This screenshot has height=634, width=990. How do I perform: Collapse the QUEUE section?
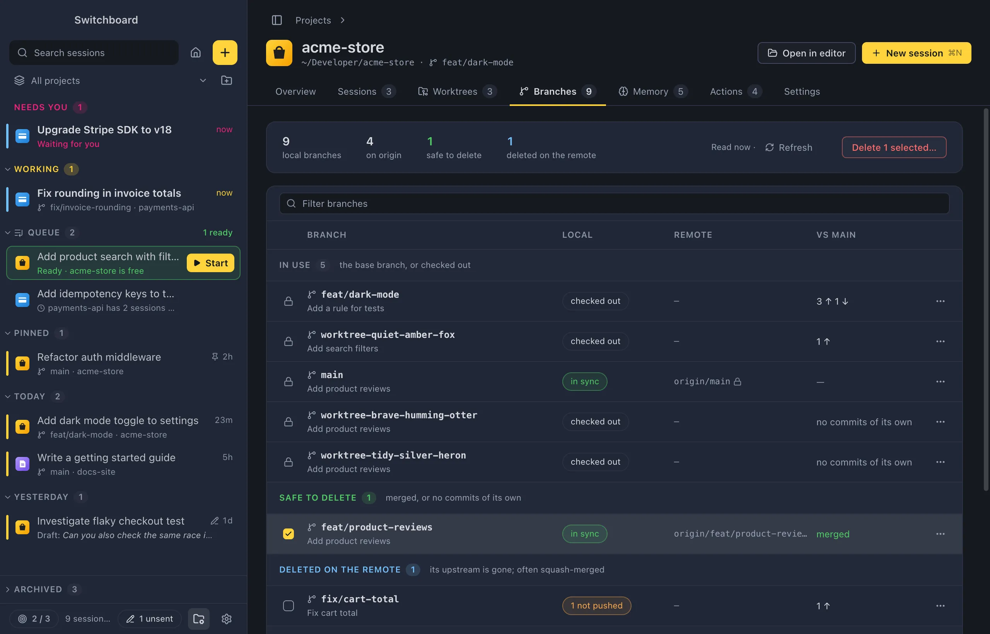pos(8,233)
